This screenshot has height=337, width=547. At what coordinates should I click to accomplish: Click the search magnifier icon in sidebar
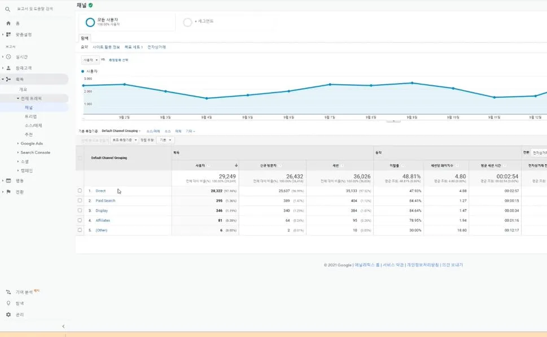8,9
